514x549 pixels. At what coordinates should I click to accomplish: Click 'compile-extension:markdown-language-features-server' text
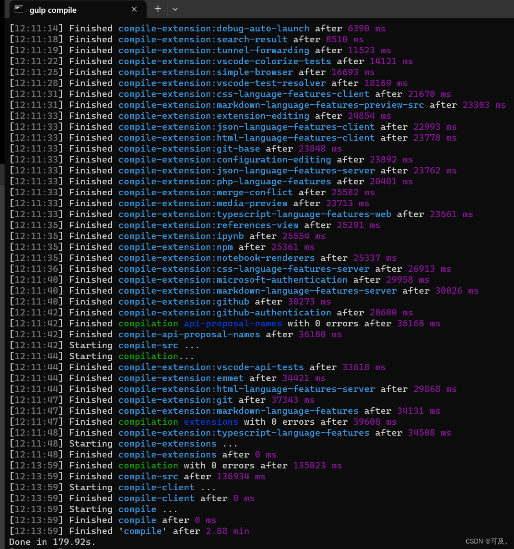tap(257, 291)
